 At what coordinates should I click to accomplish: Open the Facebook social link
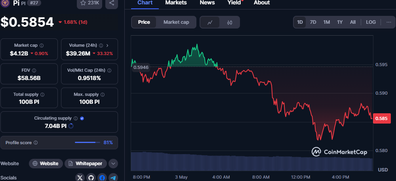(x=102, y=178)
